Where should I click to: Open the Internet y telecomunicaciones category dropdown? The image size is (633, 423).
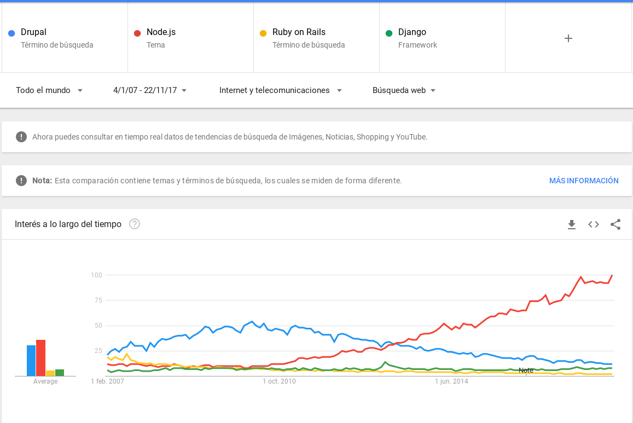point(281,90)
